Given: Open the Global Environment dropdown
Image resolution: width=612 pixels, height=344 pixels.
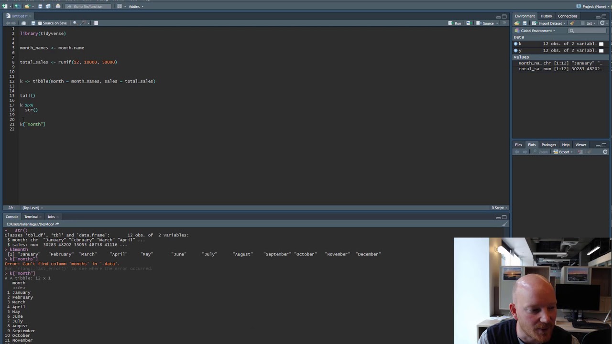Looking at the screenshot, I should [535, 31].
